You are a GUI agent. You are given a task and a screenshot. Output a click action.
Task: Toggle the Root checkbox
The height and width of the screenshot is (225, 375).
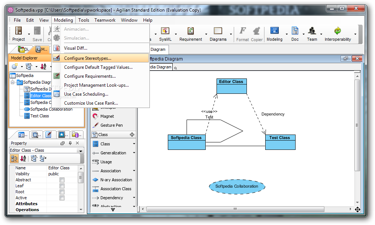click(62, 192)
